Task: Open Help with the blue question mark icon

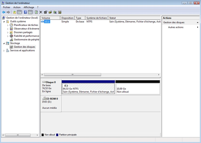Action: (x=25, y=12)
